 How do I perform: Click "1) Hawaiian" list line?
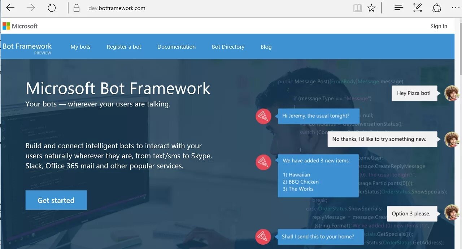click(x=296, y=175)
